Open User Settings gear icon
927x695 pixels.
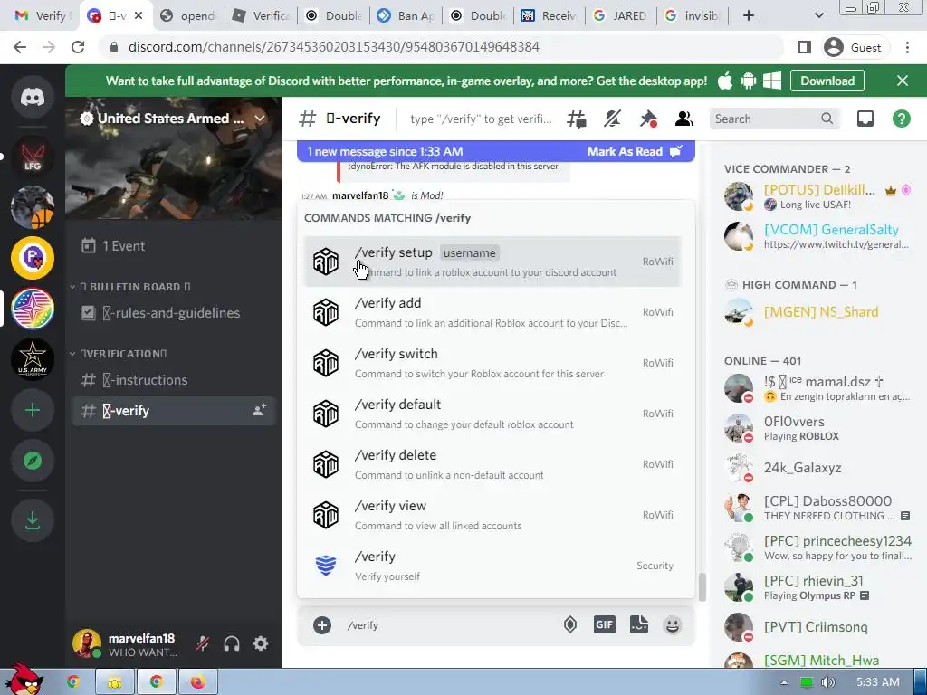coord(261,643)
